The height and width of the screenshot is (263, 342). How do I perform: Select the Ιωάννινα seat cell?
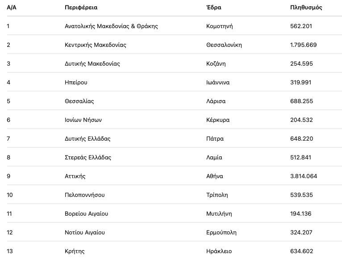pyautogui.click(x=218, y=83)
